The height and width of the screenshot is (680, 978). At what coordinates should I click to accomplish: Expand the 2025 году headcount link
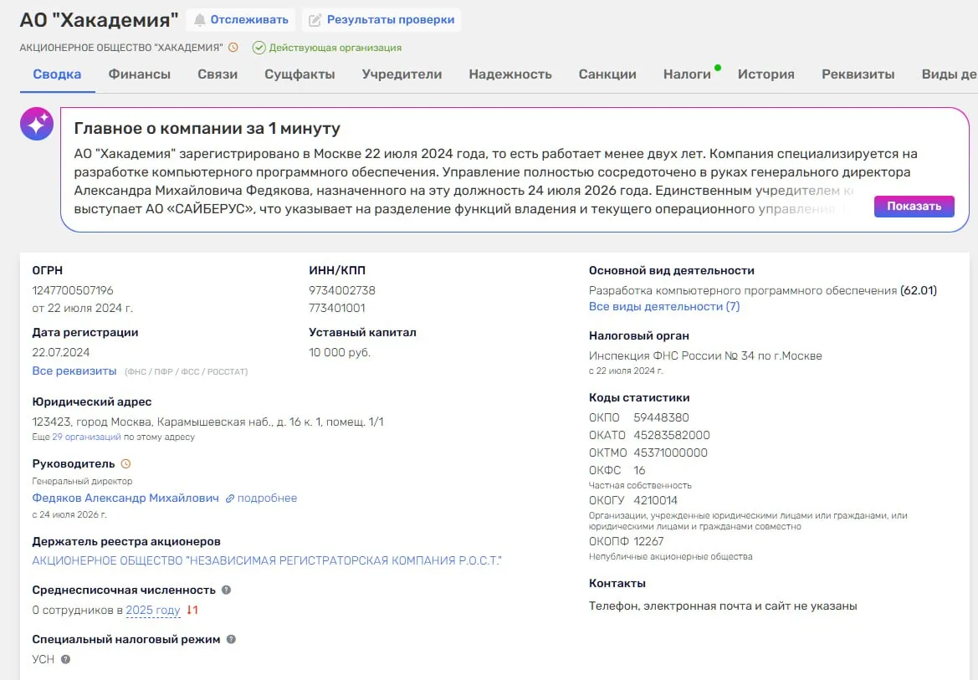153,610
